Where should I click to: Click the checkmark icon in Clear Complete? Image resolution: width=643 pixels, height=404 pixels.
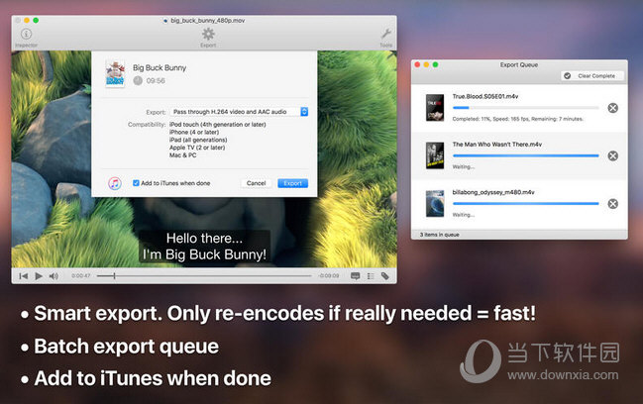(x=567, y=76)
